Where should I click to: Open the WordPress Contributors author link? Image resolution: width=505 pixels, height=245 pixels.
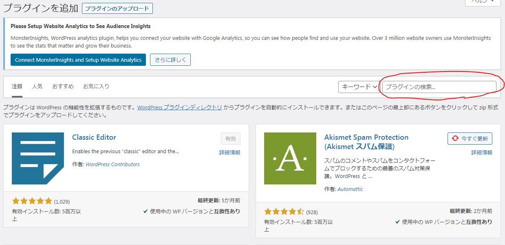tap(112, 165)
